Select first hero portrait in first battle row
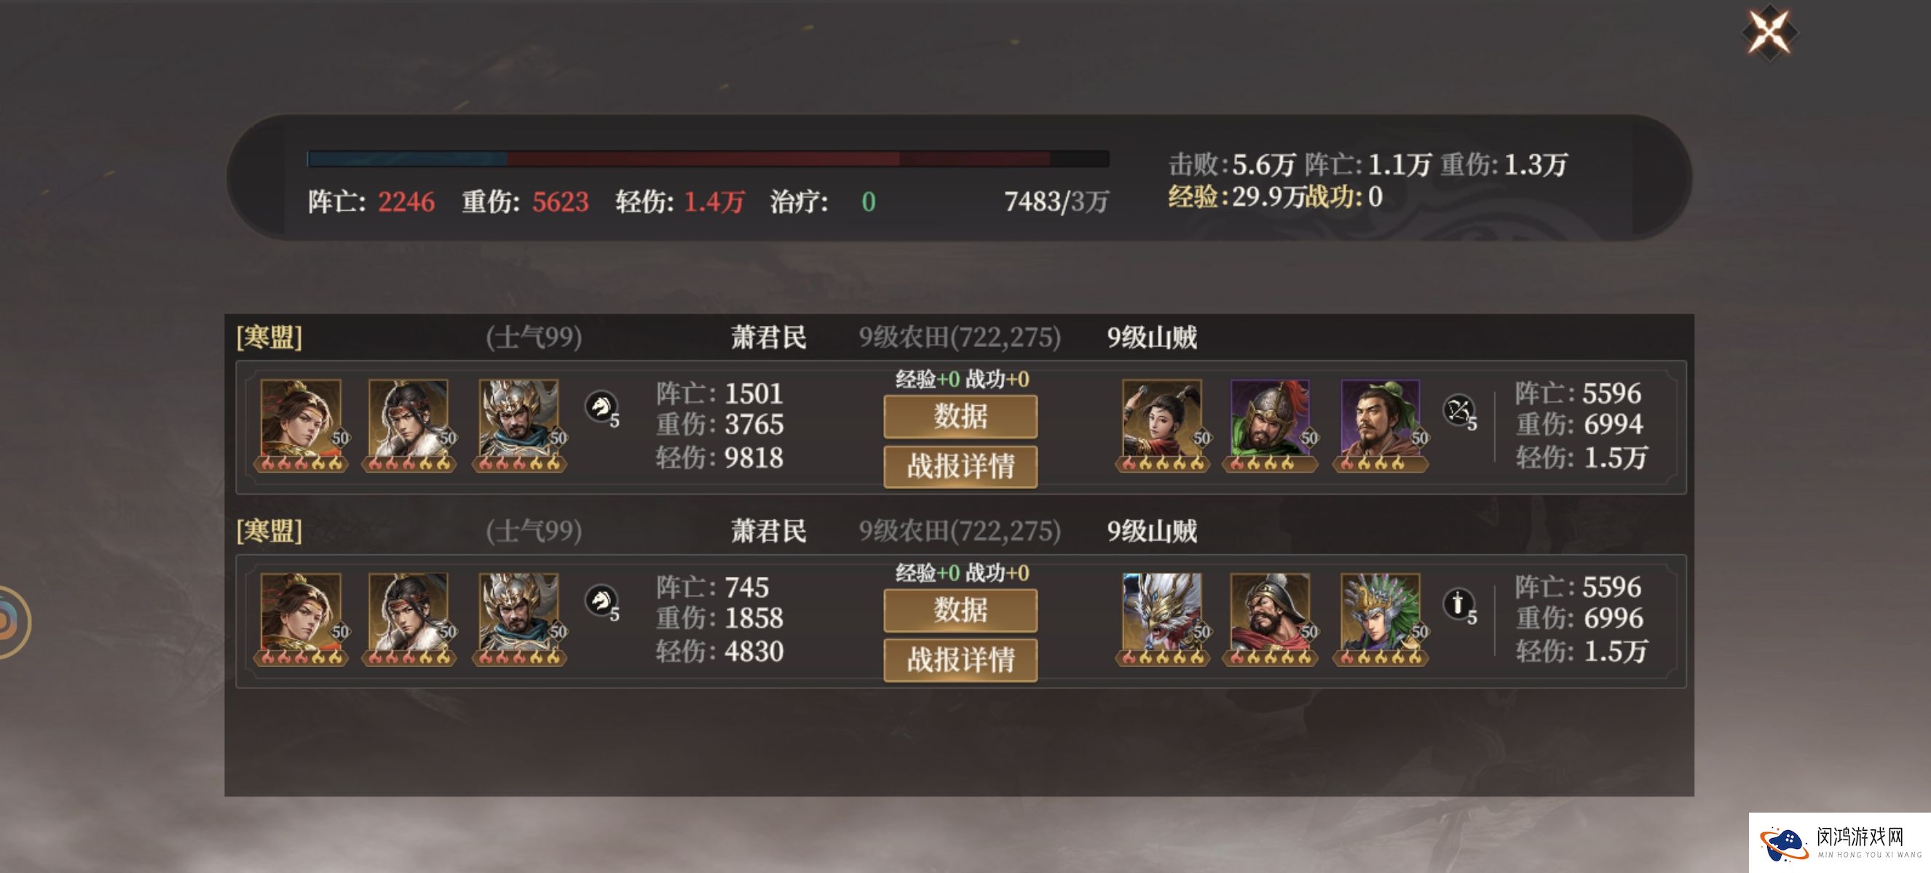This screenshot has width=1931, height=873. point(301,426)
